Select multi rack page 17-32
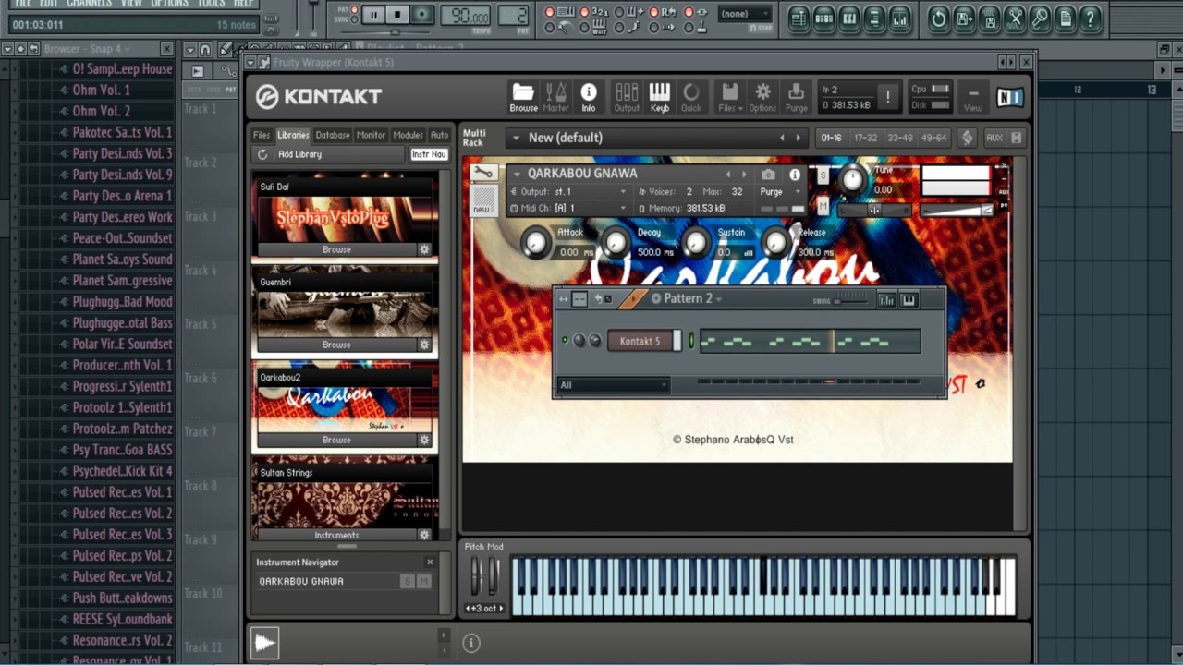Image resolution: width=1183 pixels, height=665 pixels. 866,138
